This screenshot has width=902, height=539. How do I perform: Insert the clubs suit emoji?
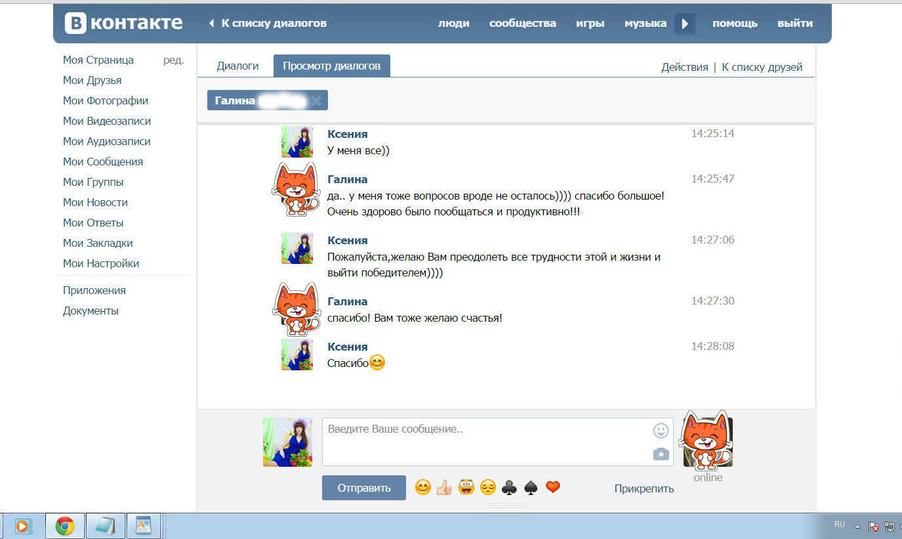click(x=508, y=488)
